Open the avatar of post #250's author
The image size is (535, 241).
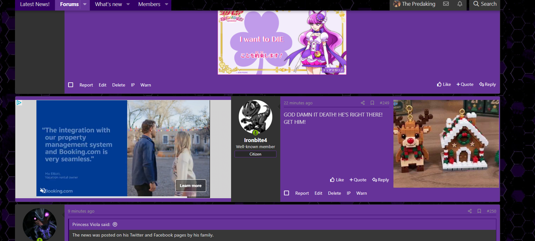(x=40, y=225)
